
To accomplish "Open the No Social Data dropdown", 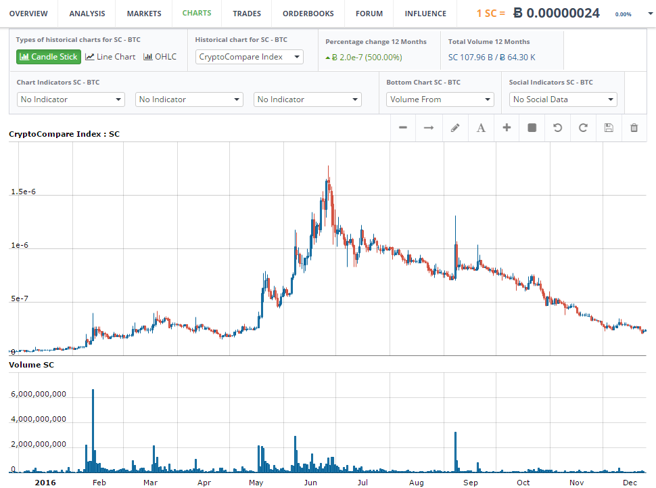I will tap(563, 99).
